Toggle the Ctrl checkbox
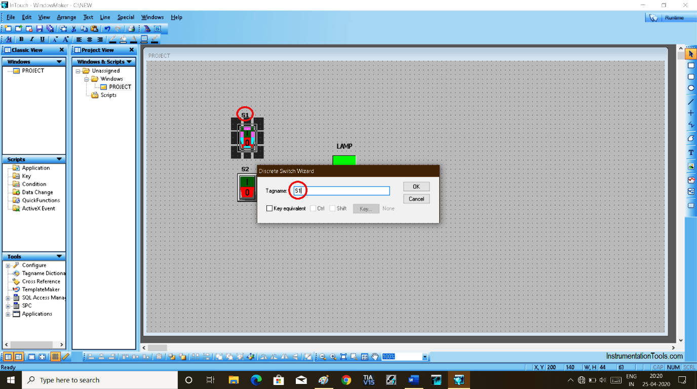This screenshot has width=697, height=389. (x=313, y=208)
